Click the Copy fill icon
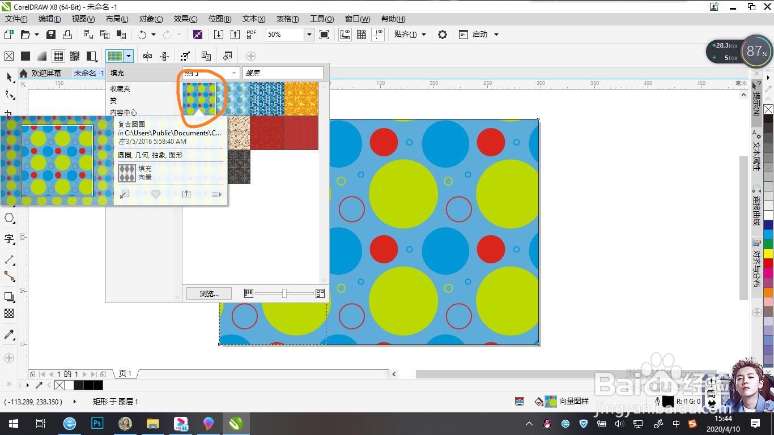 206,56
